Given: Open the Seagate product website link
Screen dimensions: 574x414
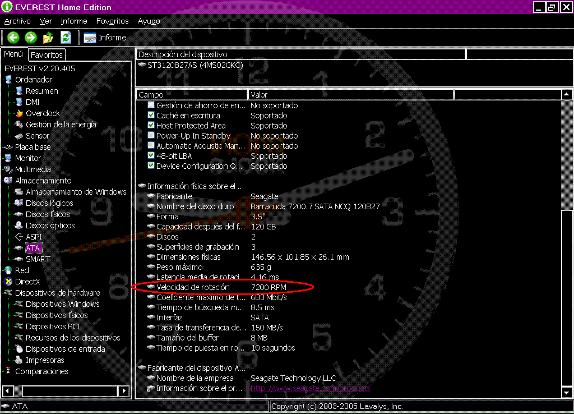Looking at the screenshot, I should click(x=310, y=388).
